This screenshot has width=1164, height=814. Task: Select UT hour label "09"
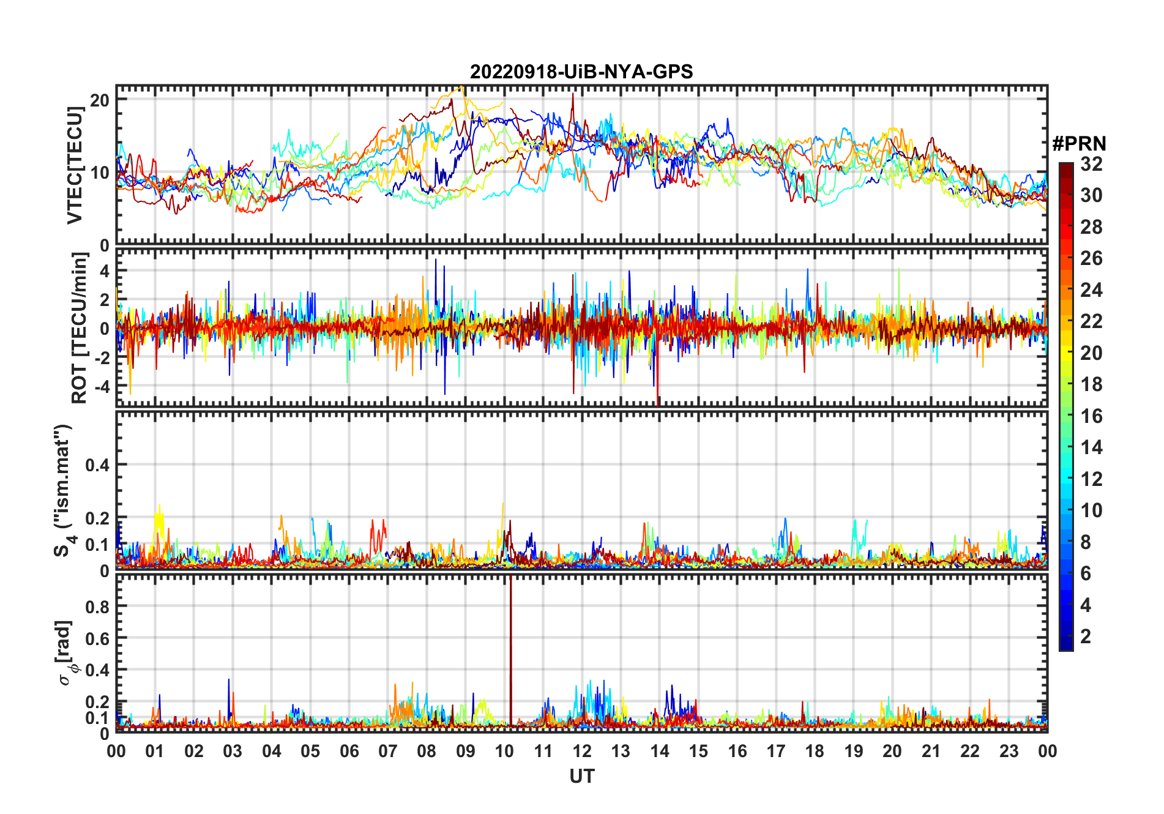(x=466, y=752)
